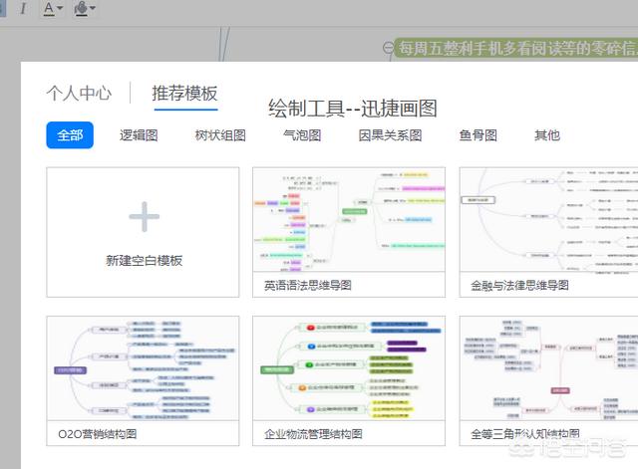Open 英语语法思维导图 template thumbnail
This screenshot has height=469, width=638.
[349, 219]
